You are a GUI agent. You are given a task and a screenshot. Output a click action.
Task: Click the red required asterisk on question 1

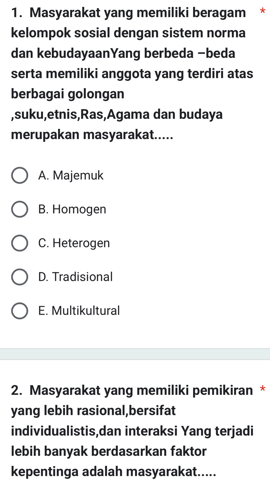tap(262, 12)
